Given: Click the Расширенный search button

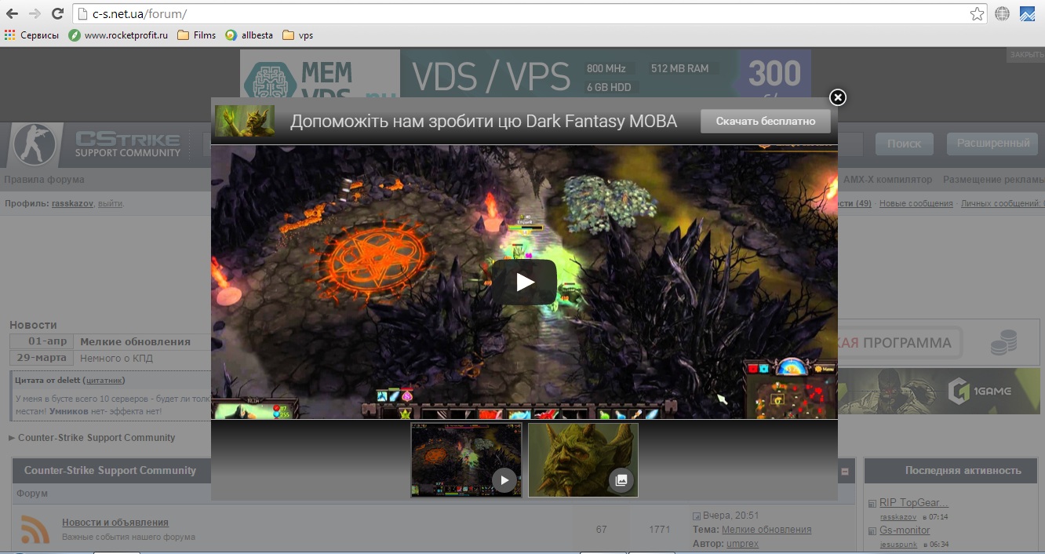Looking at the screenshot, I should click(992, 143).
